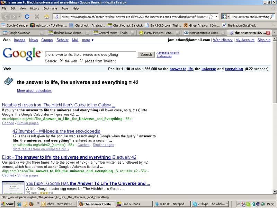Open '42 (number) - Wikipedia' result
This screenshot has width=277, height=208.
click(56, 131)
